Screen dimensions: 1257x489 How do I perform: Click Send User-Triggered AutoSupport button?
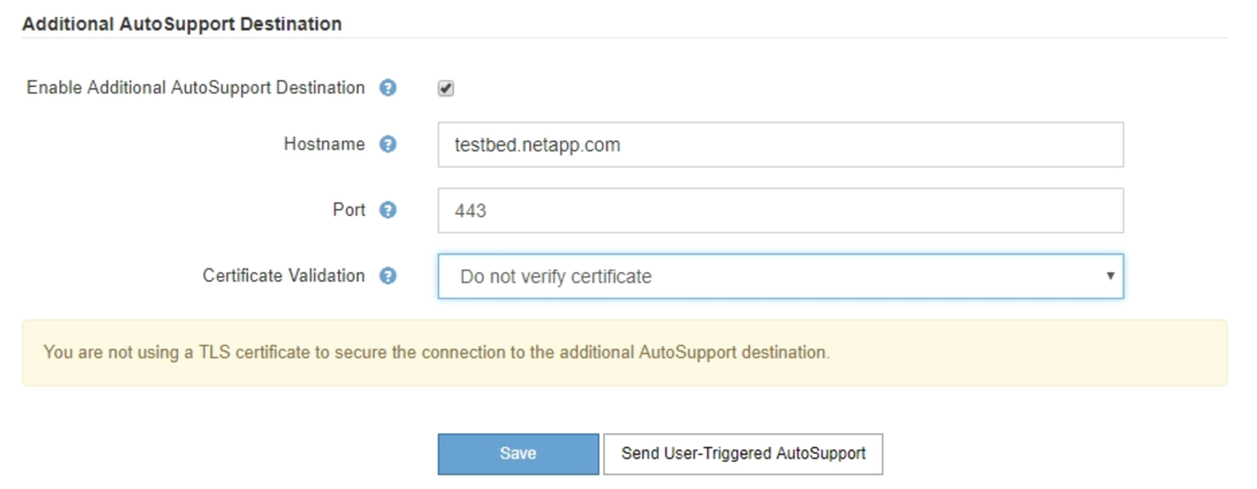(x=743, y=454)
